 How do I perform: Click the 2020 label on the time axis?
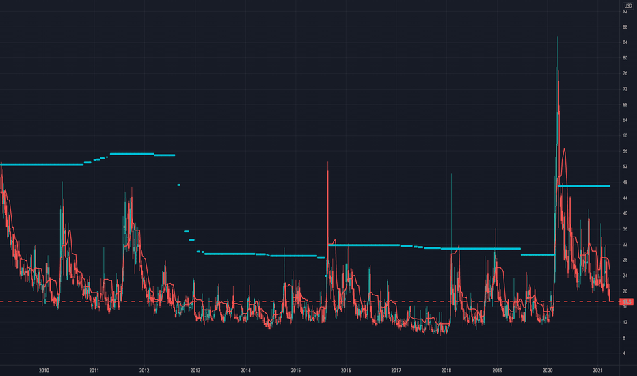click(547, 371)
